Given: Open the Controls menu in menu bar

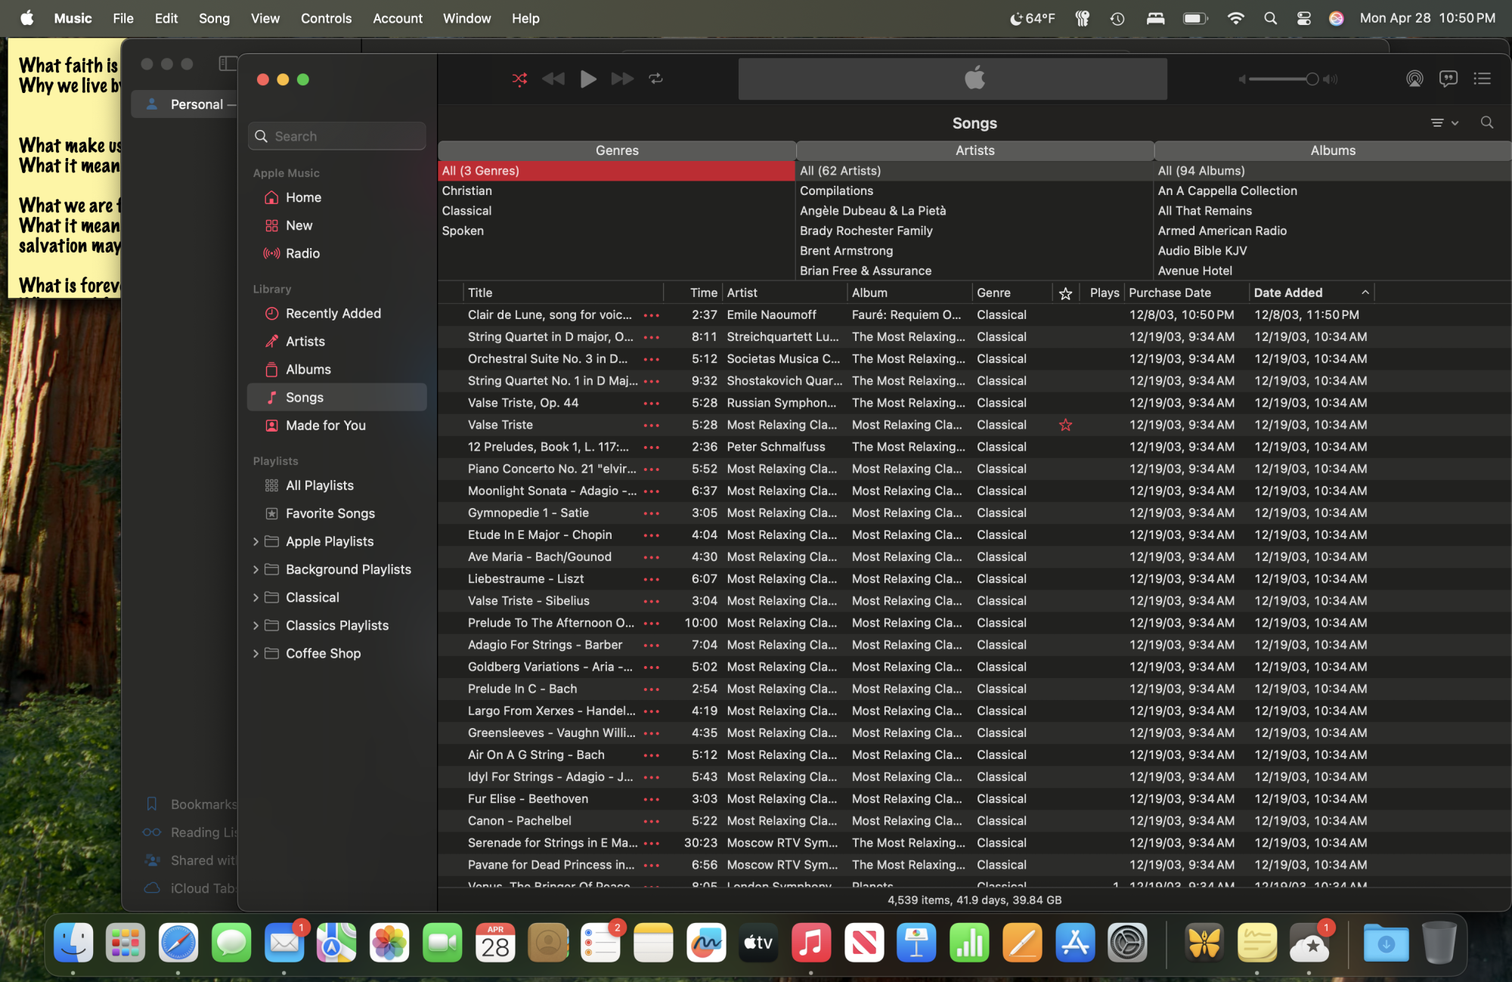Looking at the screenshot, I should point(326,18).
